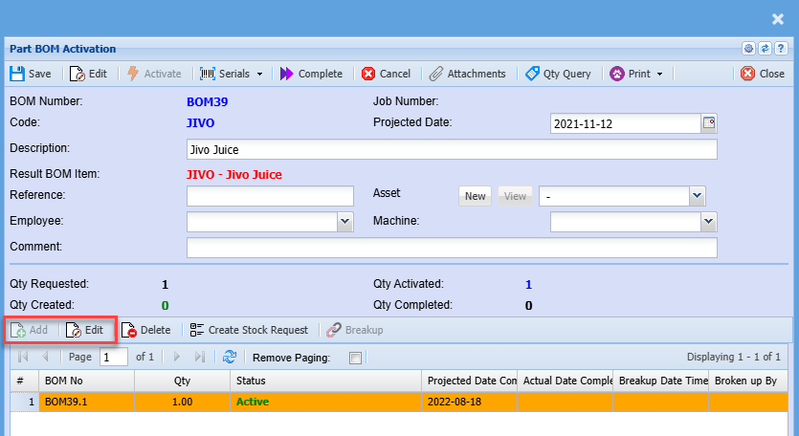Open the Projected Date calendar picker
The width and height of the screenshot is (799, 436).
coord(709,123)
